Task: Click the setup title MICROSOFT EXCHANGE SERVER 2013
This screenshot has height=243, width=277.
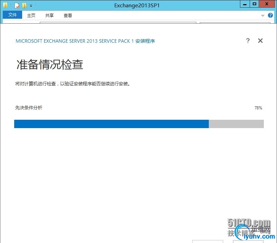Action: [85, 41]
